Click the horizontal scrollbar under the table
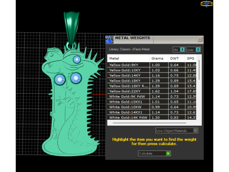229x172 pixels. (149, 123)
